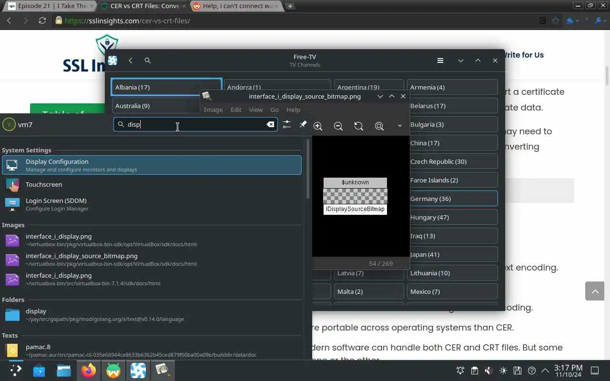Bookmark page with star icon
Screen dimensions: 610x381
tap(555, 20)
